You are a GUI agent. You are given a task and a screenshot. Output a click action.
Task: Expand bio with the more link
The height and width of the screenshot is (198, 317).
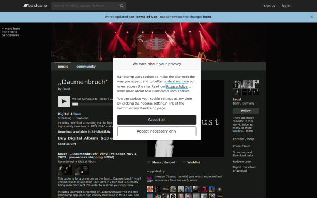tap(249, 131)
